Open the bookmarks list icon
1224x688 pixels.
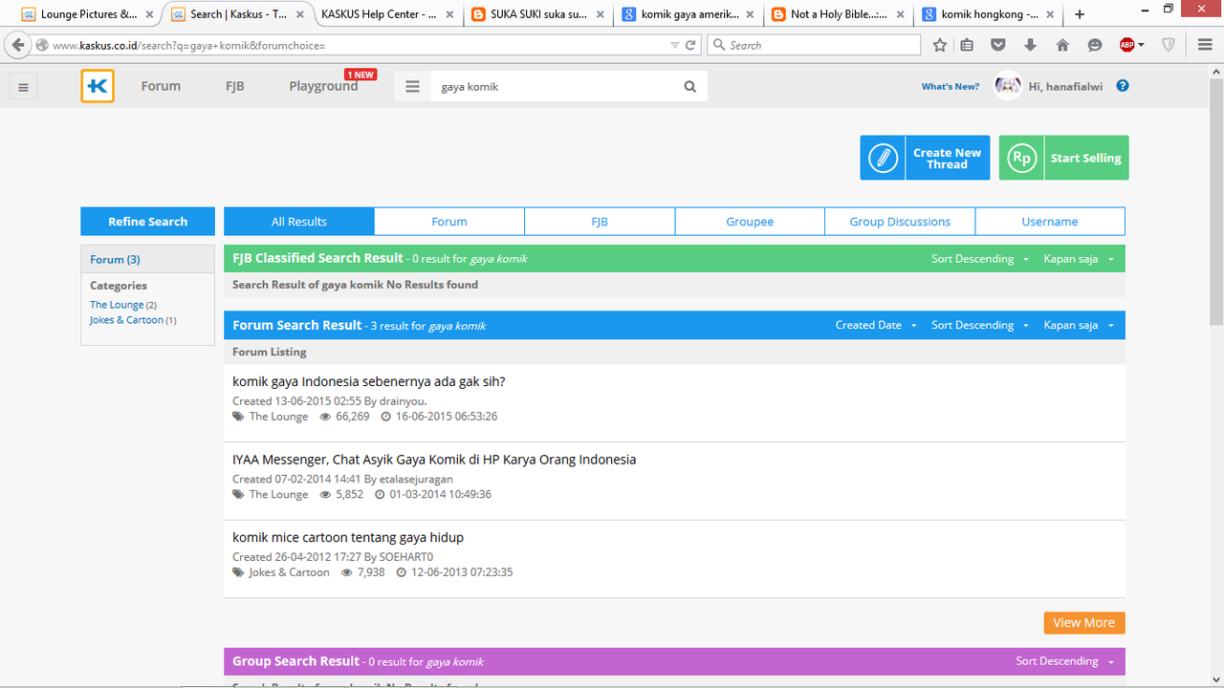click(967, 45)
